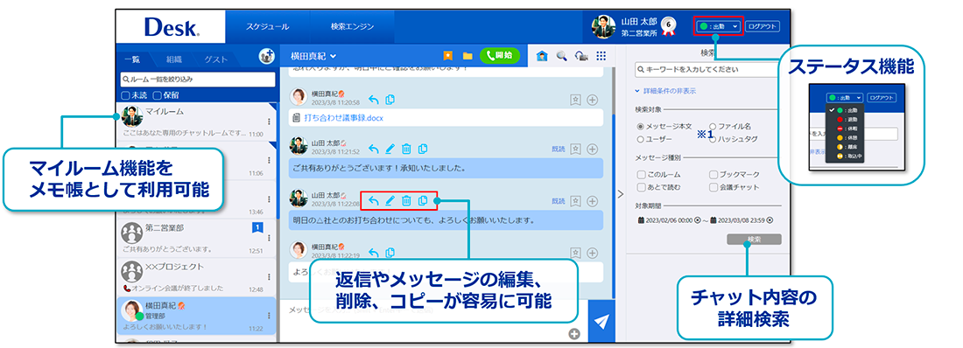
Task: Bookmark 横田真紀's 11:20:58 message
Action: click(575, 100)
